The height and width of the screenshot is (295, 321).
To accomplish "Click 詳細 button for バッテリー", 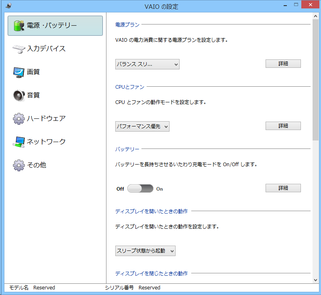I will (283, 188).
